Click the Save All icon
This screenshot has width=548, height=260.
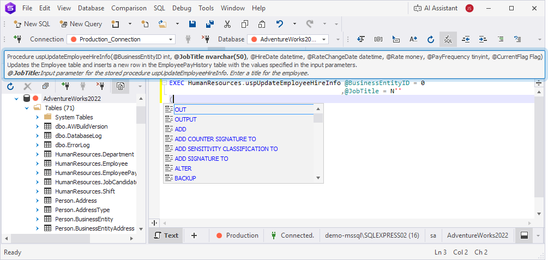click(209, 24)
